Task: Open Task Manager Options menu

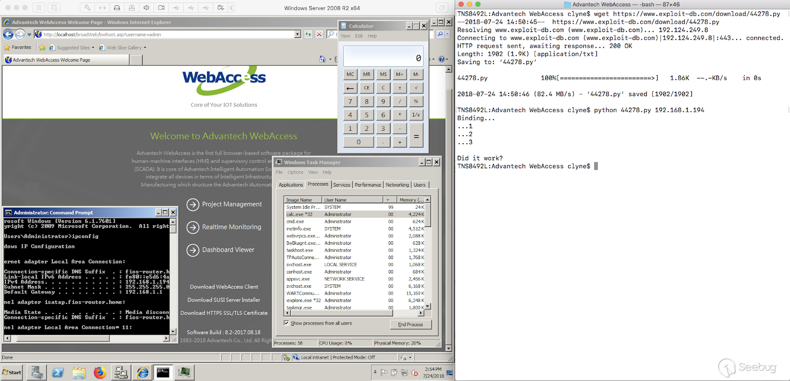Action: (x=295, y=172)
